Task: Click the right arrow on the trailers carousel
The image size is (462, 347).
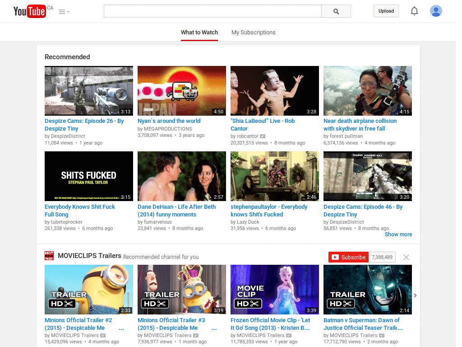Action: tap(415, 295)
